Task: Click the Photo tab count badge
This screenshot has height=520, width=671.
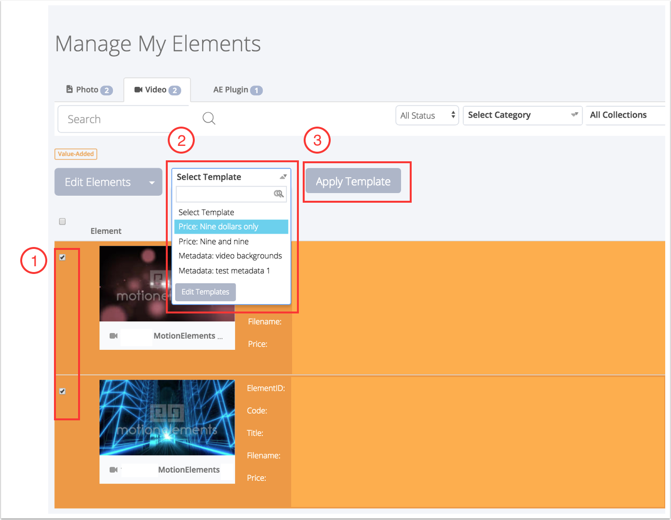Action: tap(107, 90)
